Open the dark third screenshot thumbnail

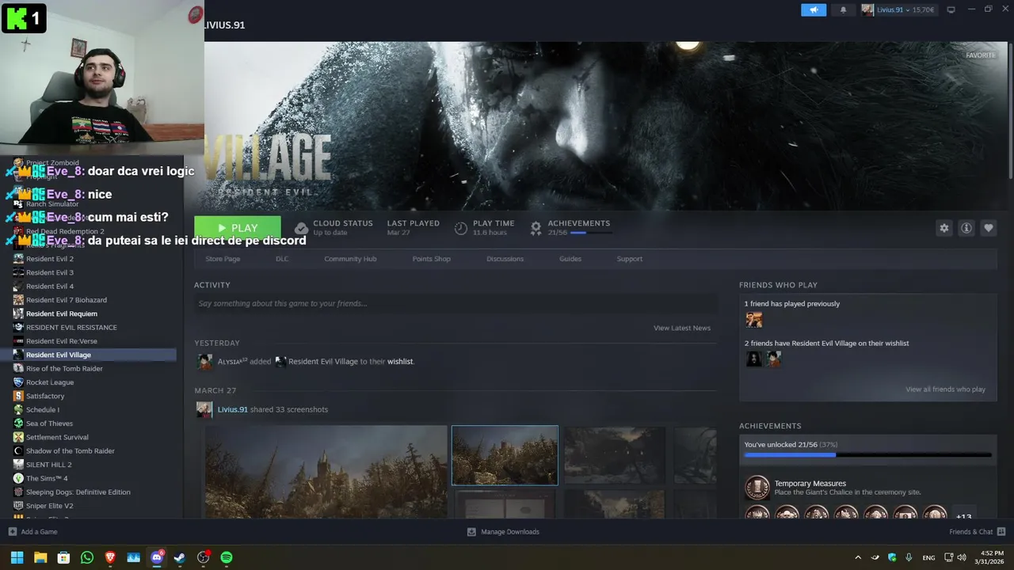tap(615, 455)
